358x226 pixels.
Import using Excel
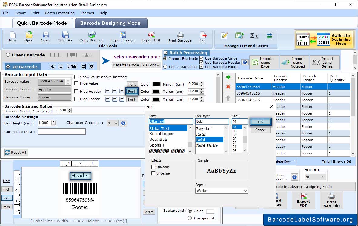tap(264, 63)
